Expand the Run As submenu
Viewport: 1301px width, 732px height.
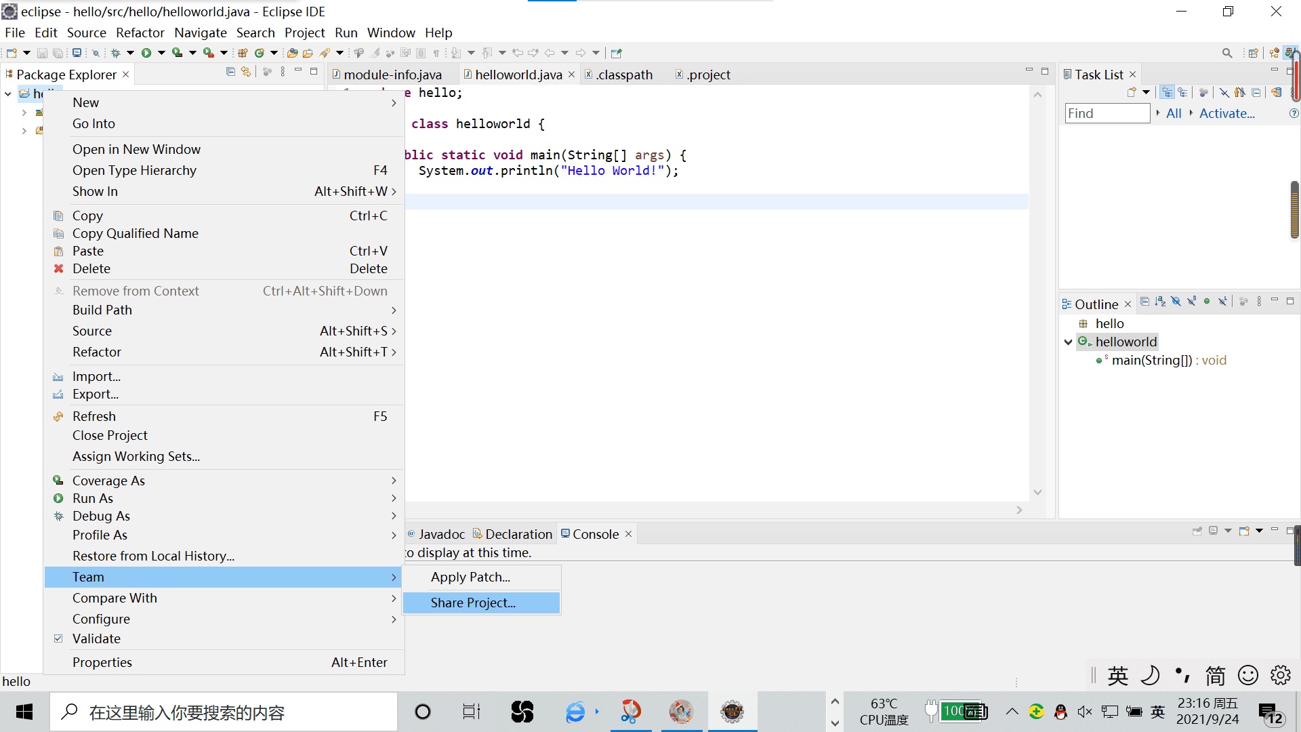224,498
